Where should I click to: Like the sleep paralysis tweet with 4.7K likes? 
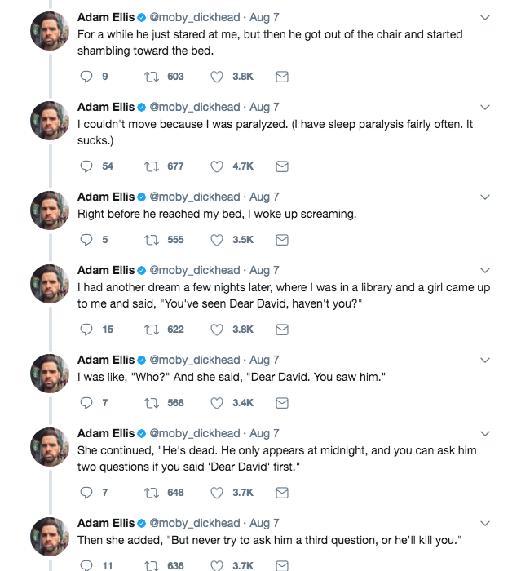(x=217, y=166)
